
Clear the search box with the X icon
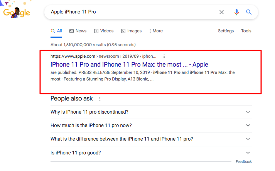[221, 12]
